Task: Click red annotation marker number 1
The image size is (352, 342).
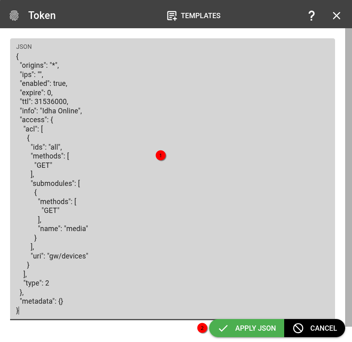Action: 161,155
